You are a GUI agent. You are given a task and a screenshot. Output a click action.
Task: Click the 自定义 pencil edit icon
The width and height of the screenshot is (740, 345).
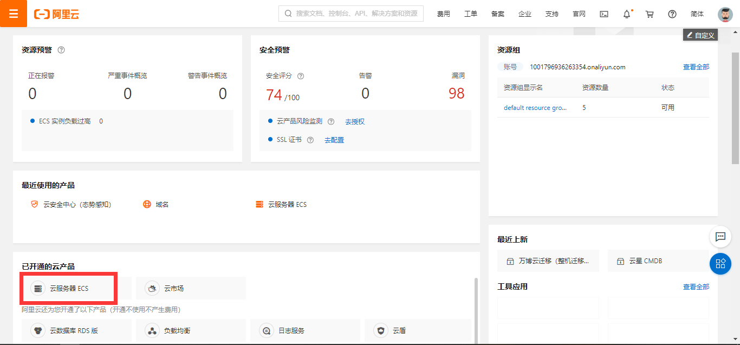click(x=690, y=35)
